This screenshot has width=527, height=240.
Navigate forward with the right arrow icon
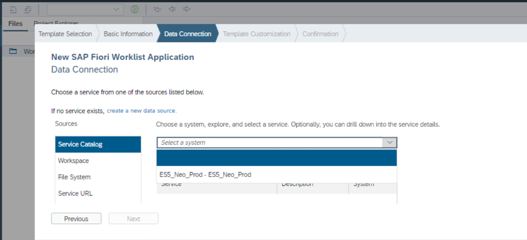(x=186, y=9)
